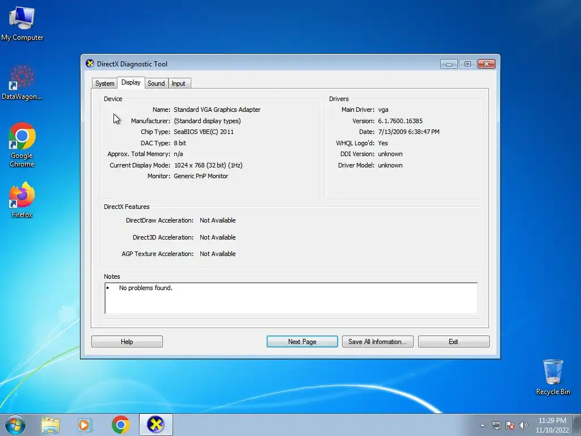This screenshot has width=581, height=436.
Task: Click the 'No problems found.' note
Action: (146, 288)
